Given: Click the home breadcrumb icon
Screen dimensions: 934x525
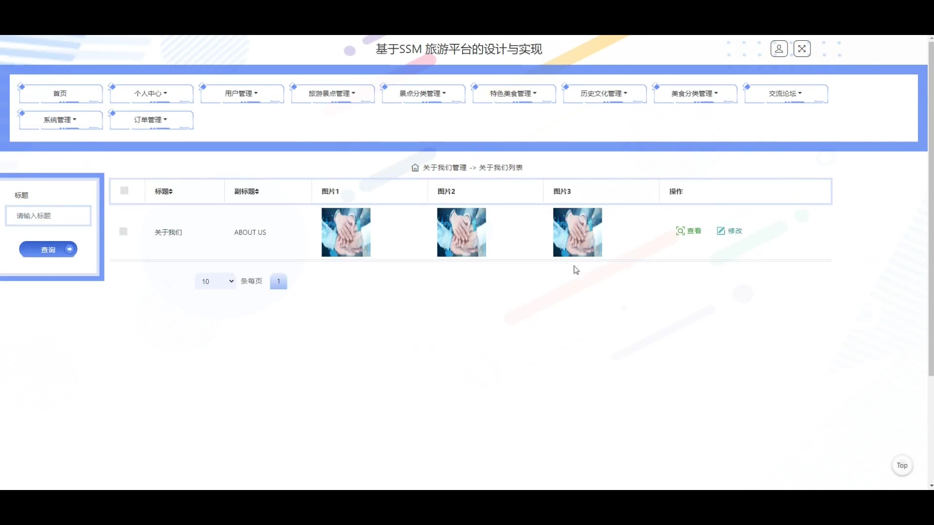Looking at the screenshot, I should [415, 168].
